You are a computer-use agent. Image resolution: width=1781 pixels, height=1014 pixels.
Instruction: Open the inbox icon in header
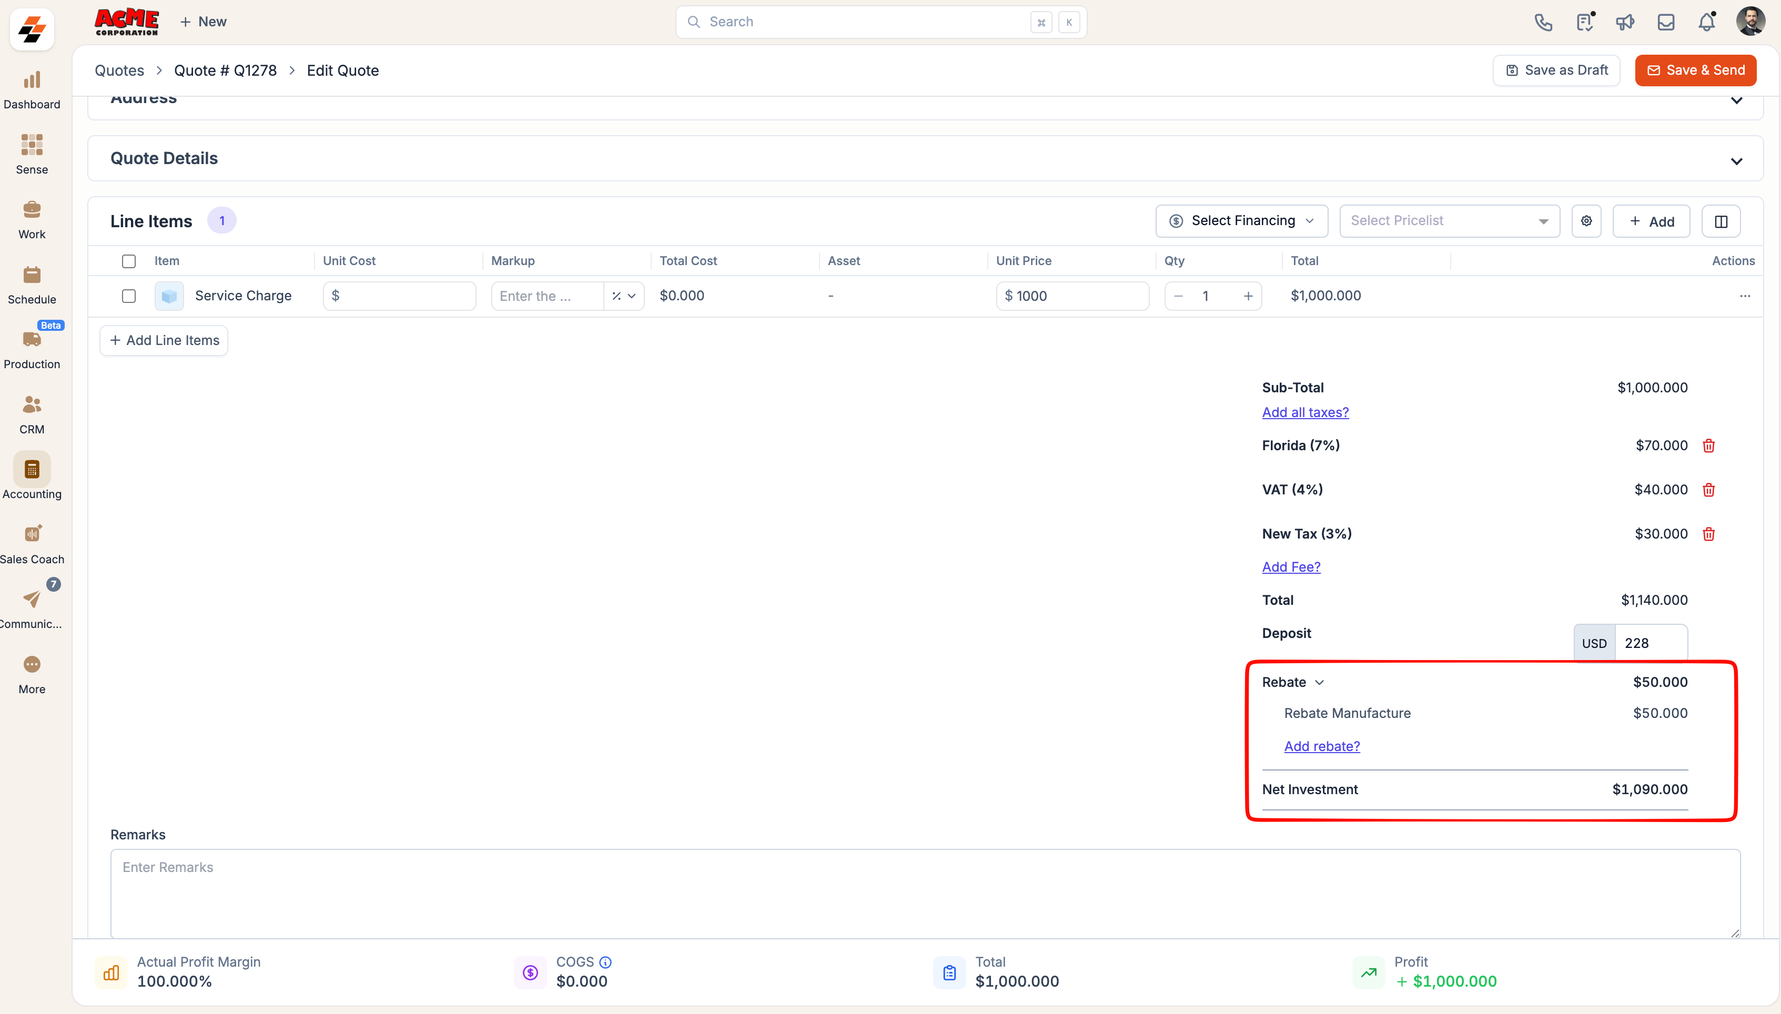point(1665,22)
